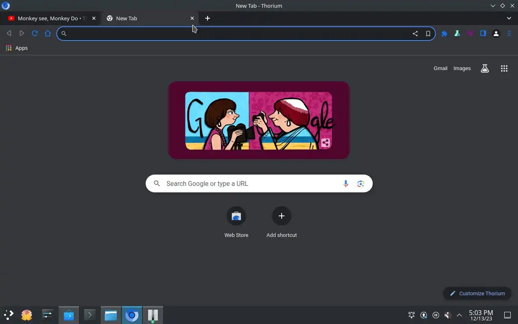Open the clock showing 5:03 PM
Image resolution: width=518 pixels, height=324 pixels.
click(481, 315)
